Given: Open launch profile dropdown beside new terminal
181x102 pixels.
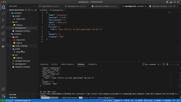Looking at the screenshot, I should pos(161,64).
